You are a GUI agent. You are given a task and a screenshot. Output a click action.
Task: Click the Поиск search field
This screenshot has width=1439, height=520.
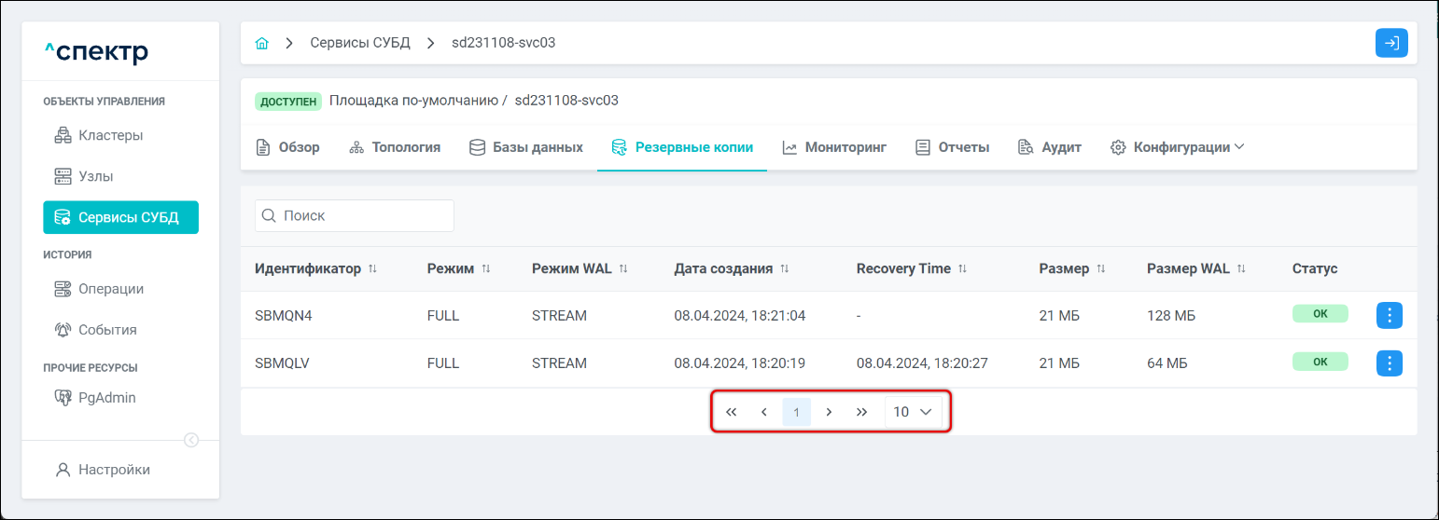click(355, 215)
